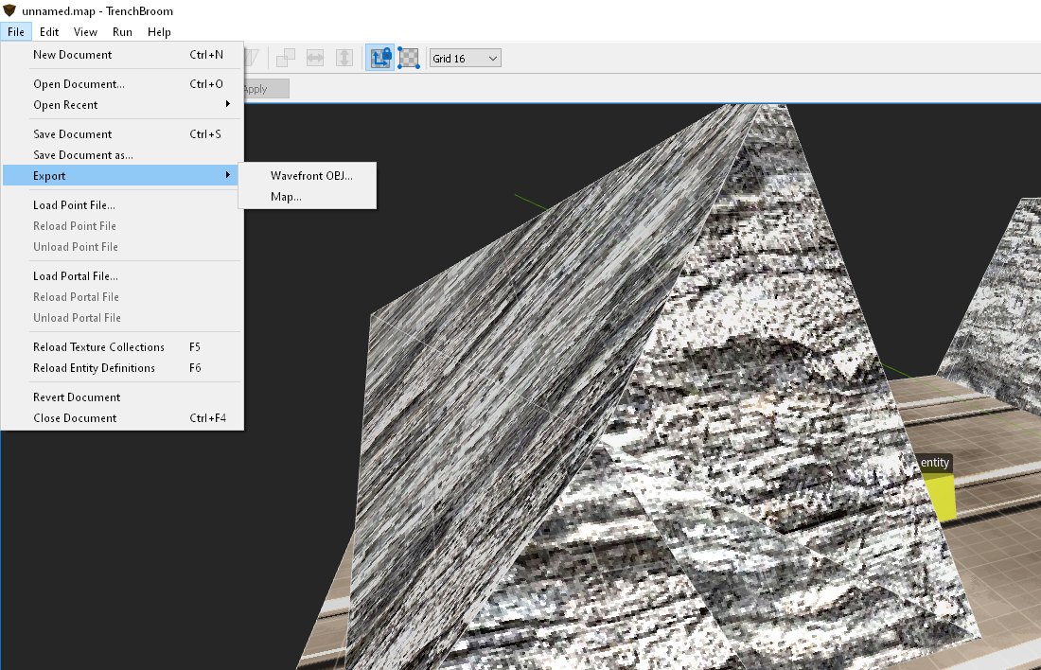
Task: Click the Duplicate objects toolbar icon
Action: coord(285,58)
